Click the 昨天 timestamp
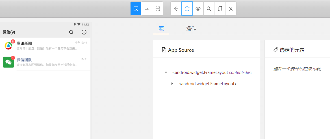 pyautogui.click(x=84, y=59)
